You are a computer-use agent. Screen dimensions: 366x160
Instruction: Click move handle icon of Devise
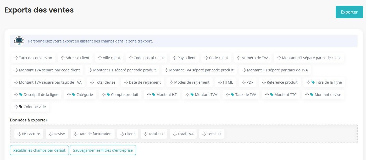51,134
